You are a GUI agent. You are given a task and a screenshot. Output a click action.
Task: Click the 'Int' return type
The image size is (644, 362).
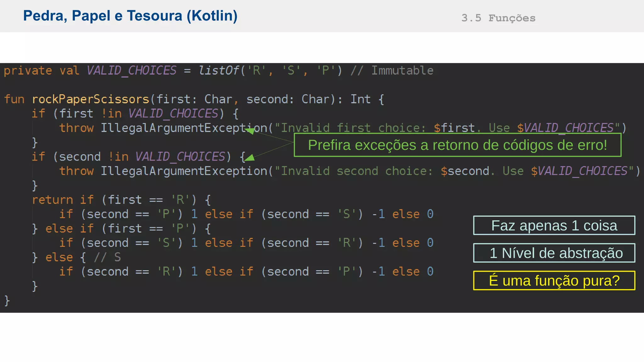(x=361, y=99)
